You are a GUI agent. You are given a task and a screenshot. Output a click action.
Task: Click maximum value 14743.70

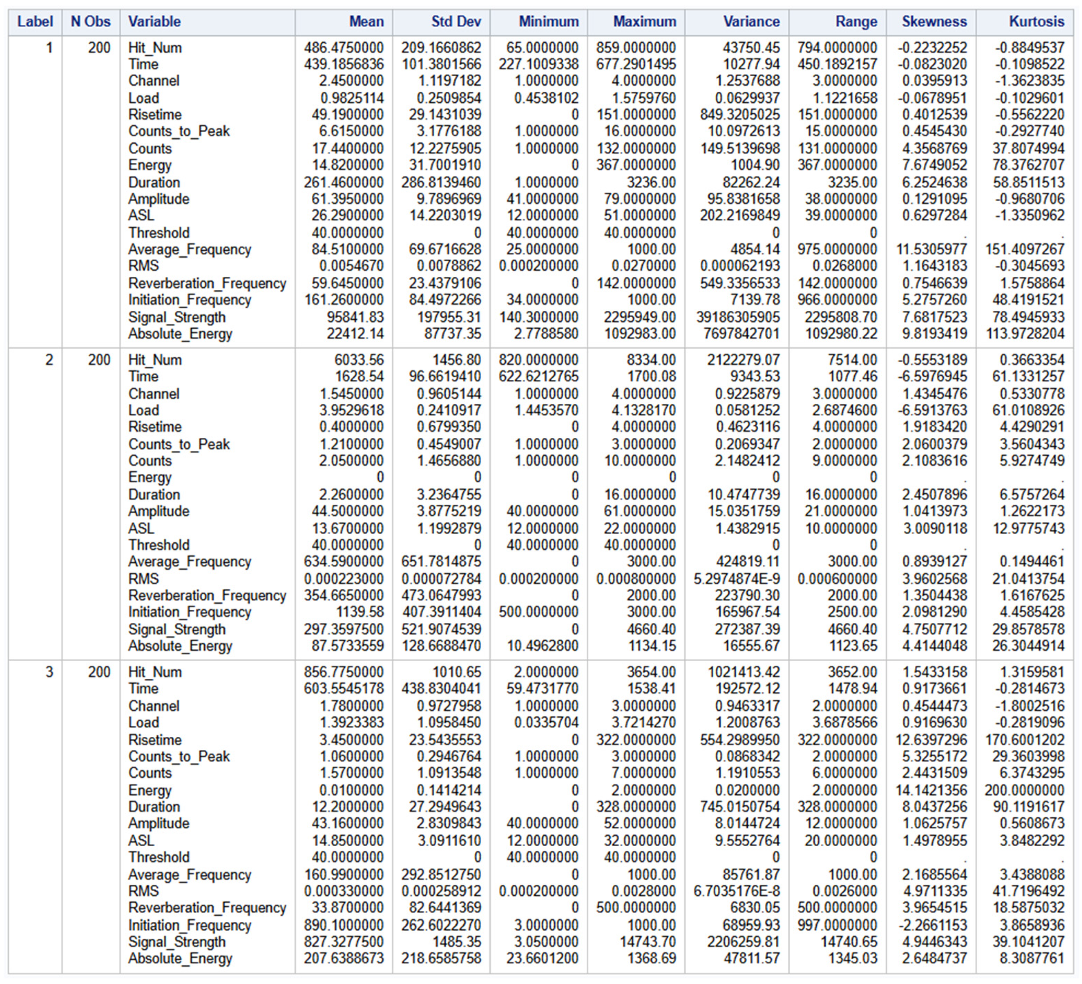click(648, 942)
